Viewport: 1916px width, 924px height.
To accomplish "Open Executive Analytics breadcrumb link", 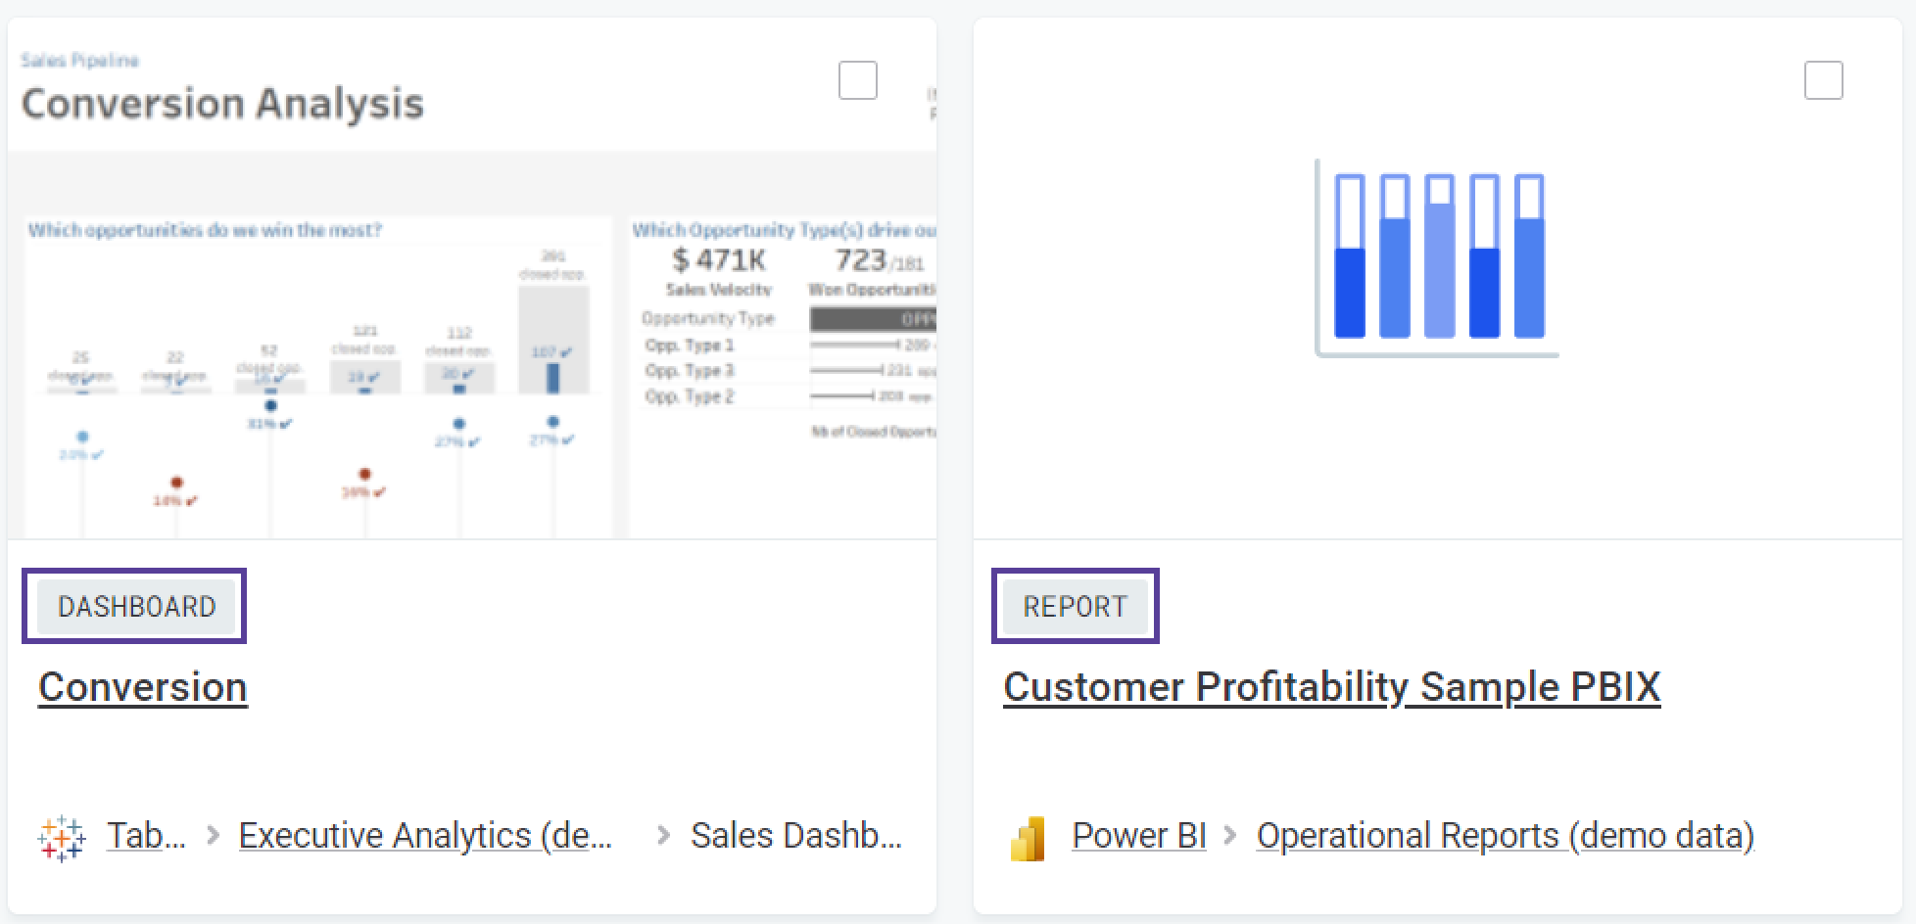I will pyautogui.click(x=425, y=836).
